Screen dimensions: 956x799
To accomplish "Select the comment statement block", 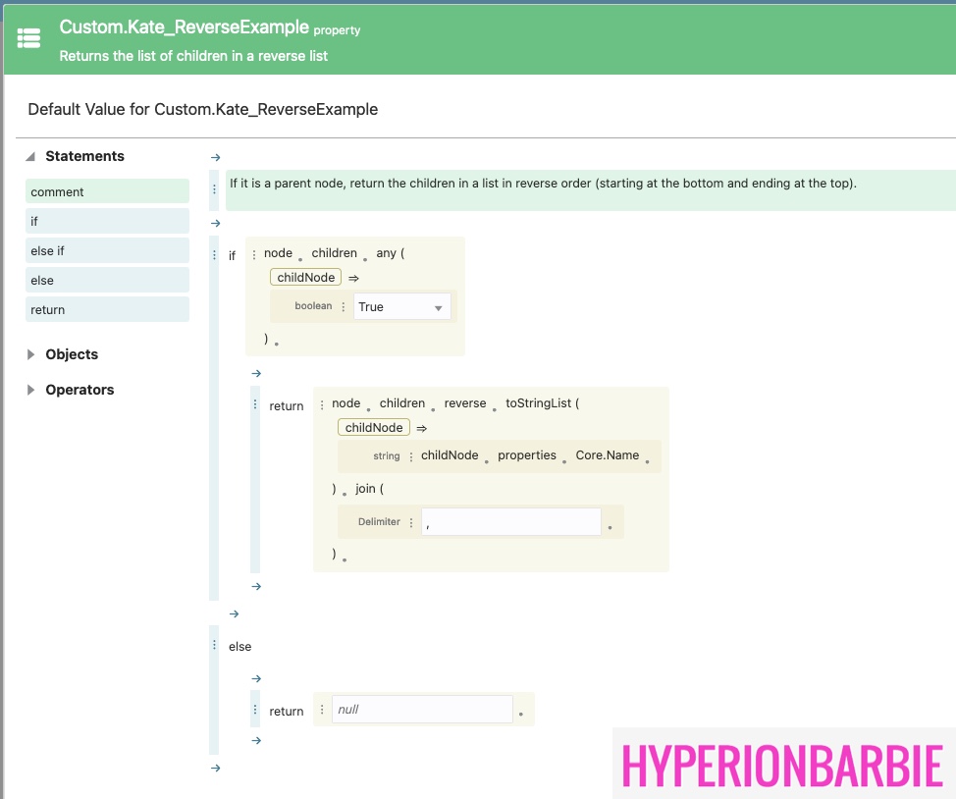I will pyautogui.click(x=107, y=191).
